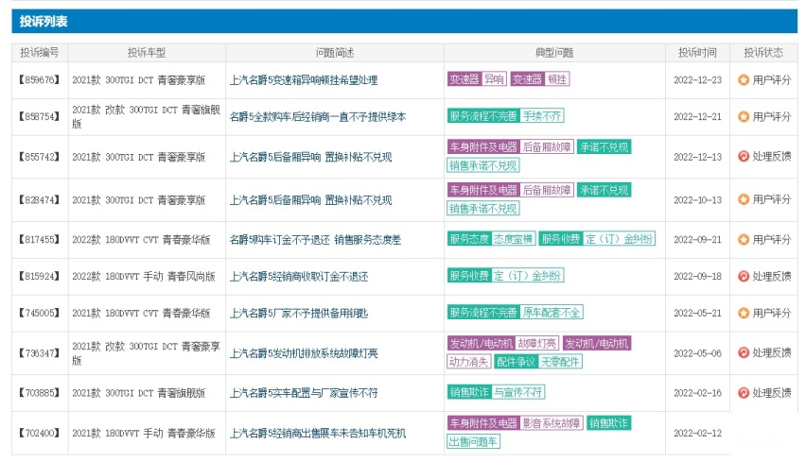Click the 服务流程不完善 手续不齐 tag
Screen dimensions: 806x462
pos(506,116)
